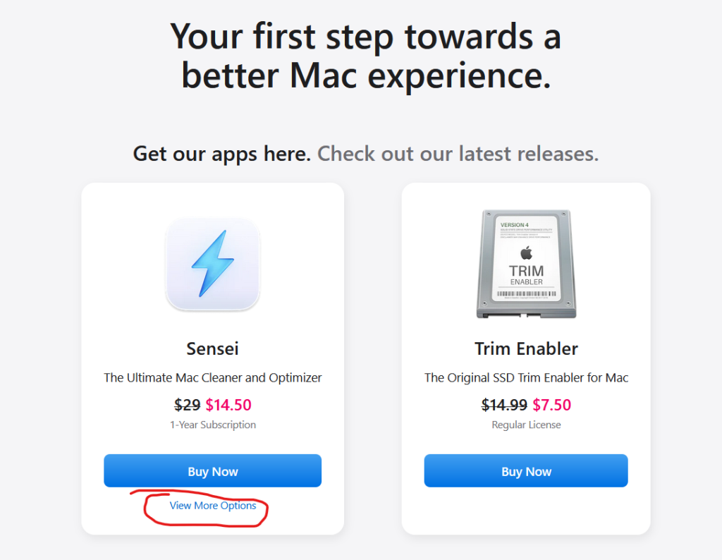
Task: Click the Regular License label
Action: 526,425
